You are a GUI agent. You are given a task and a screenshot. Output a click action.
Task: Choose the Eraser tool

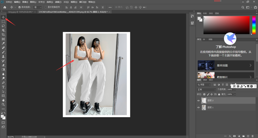(x=3, y=65)
